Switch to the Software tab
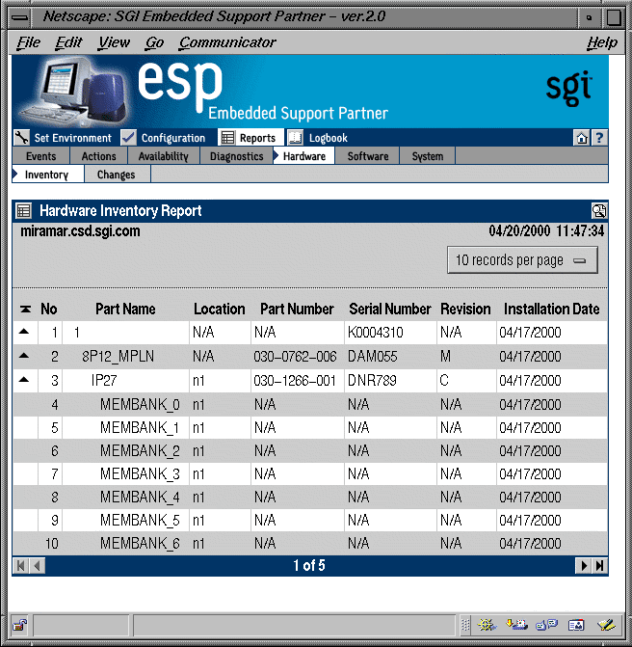 pyautogui.click(x=368, y=156)
